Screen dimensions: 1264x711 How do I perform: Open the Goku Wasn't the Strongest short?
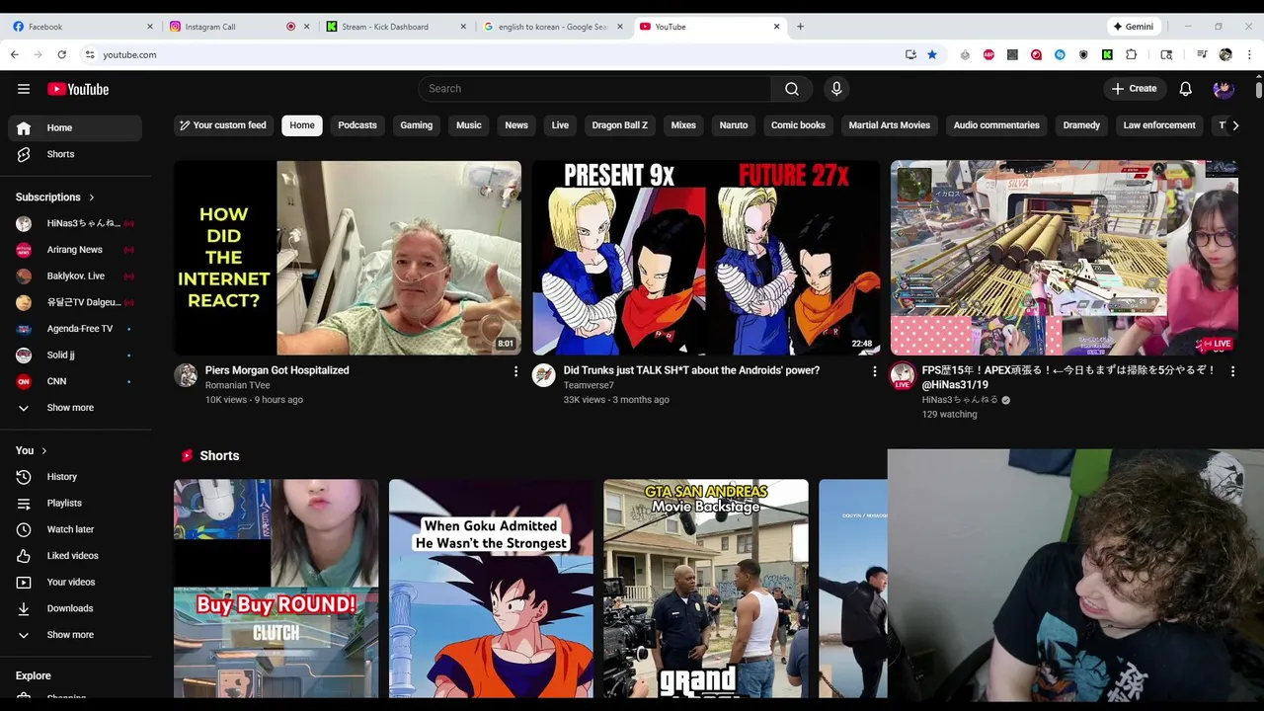[x=491, y=589]
